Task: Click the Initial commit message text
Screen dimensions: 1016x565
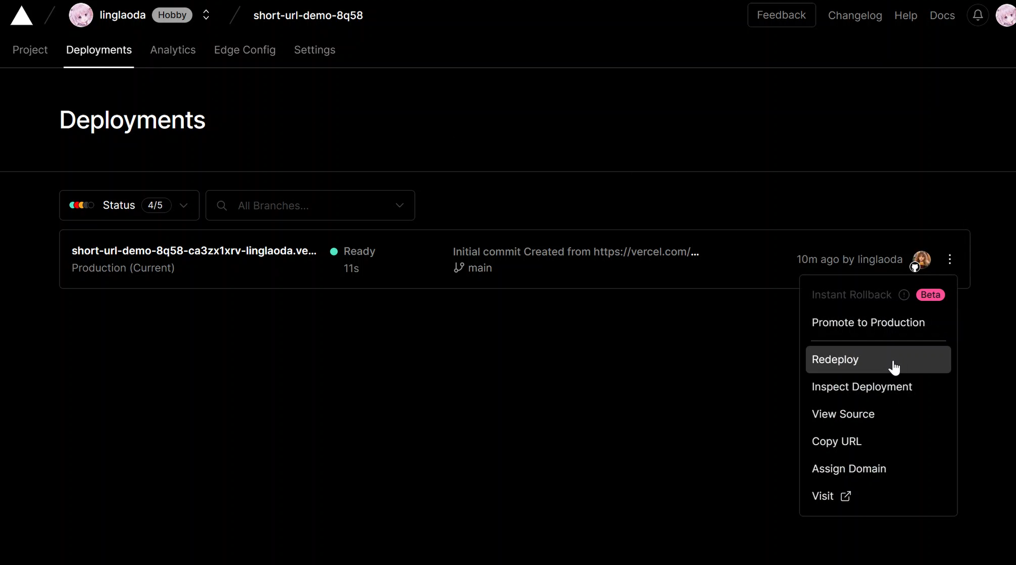Action: pos(576,251)
